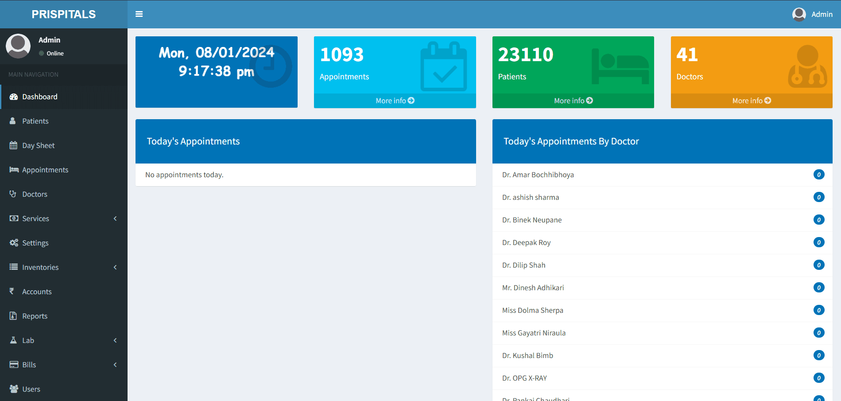Click the Inventories list icon in sidebar
This screenshot has width=841, height=401.
pyautogui.click(x=14, y=267)
